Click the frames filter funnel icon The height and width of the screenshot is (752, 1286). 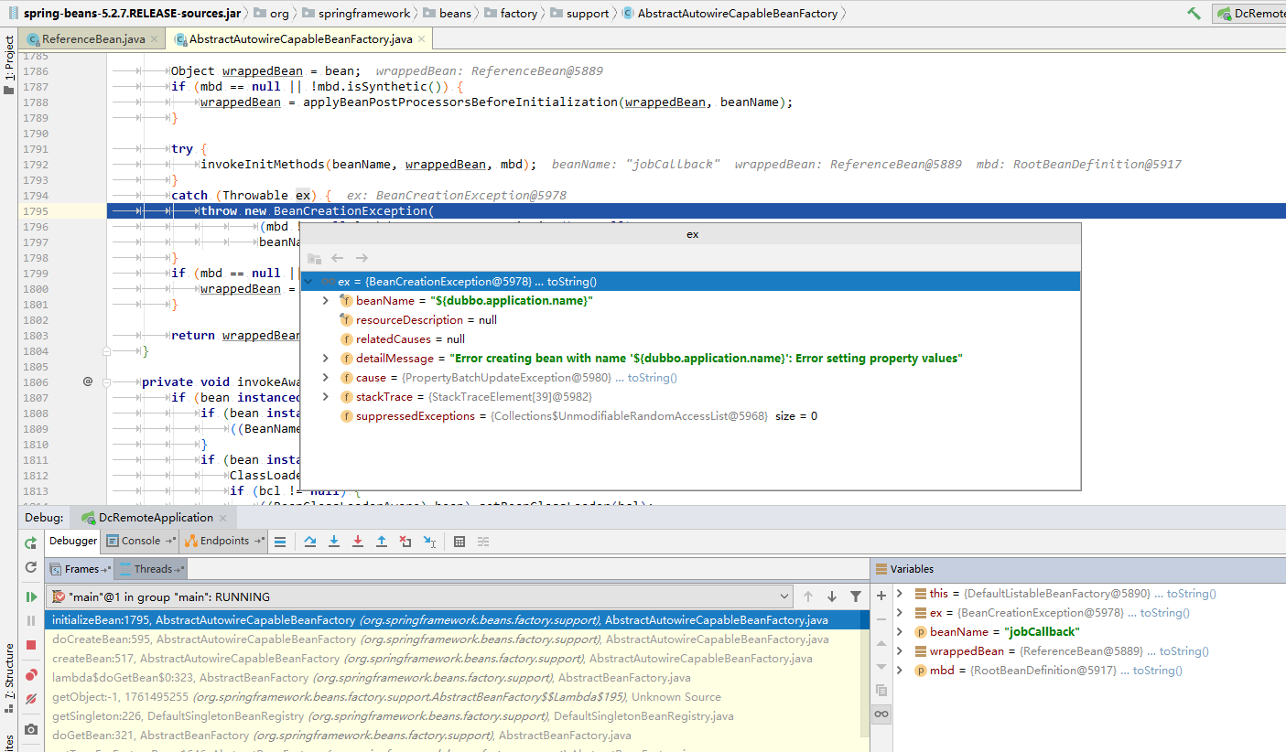(x=856, y=596)
